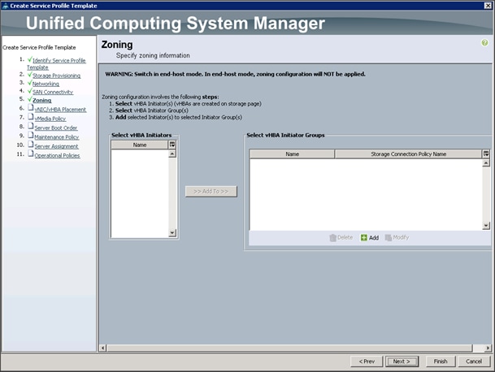The image size is (495, 372).
Task: Click the green plus Add icon
Action: click(x=363, y=238)
